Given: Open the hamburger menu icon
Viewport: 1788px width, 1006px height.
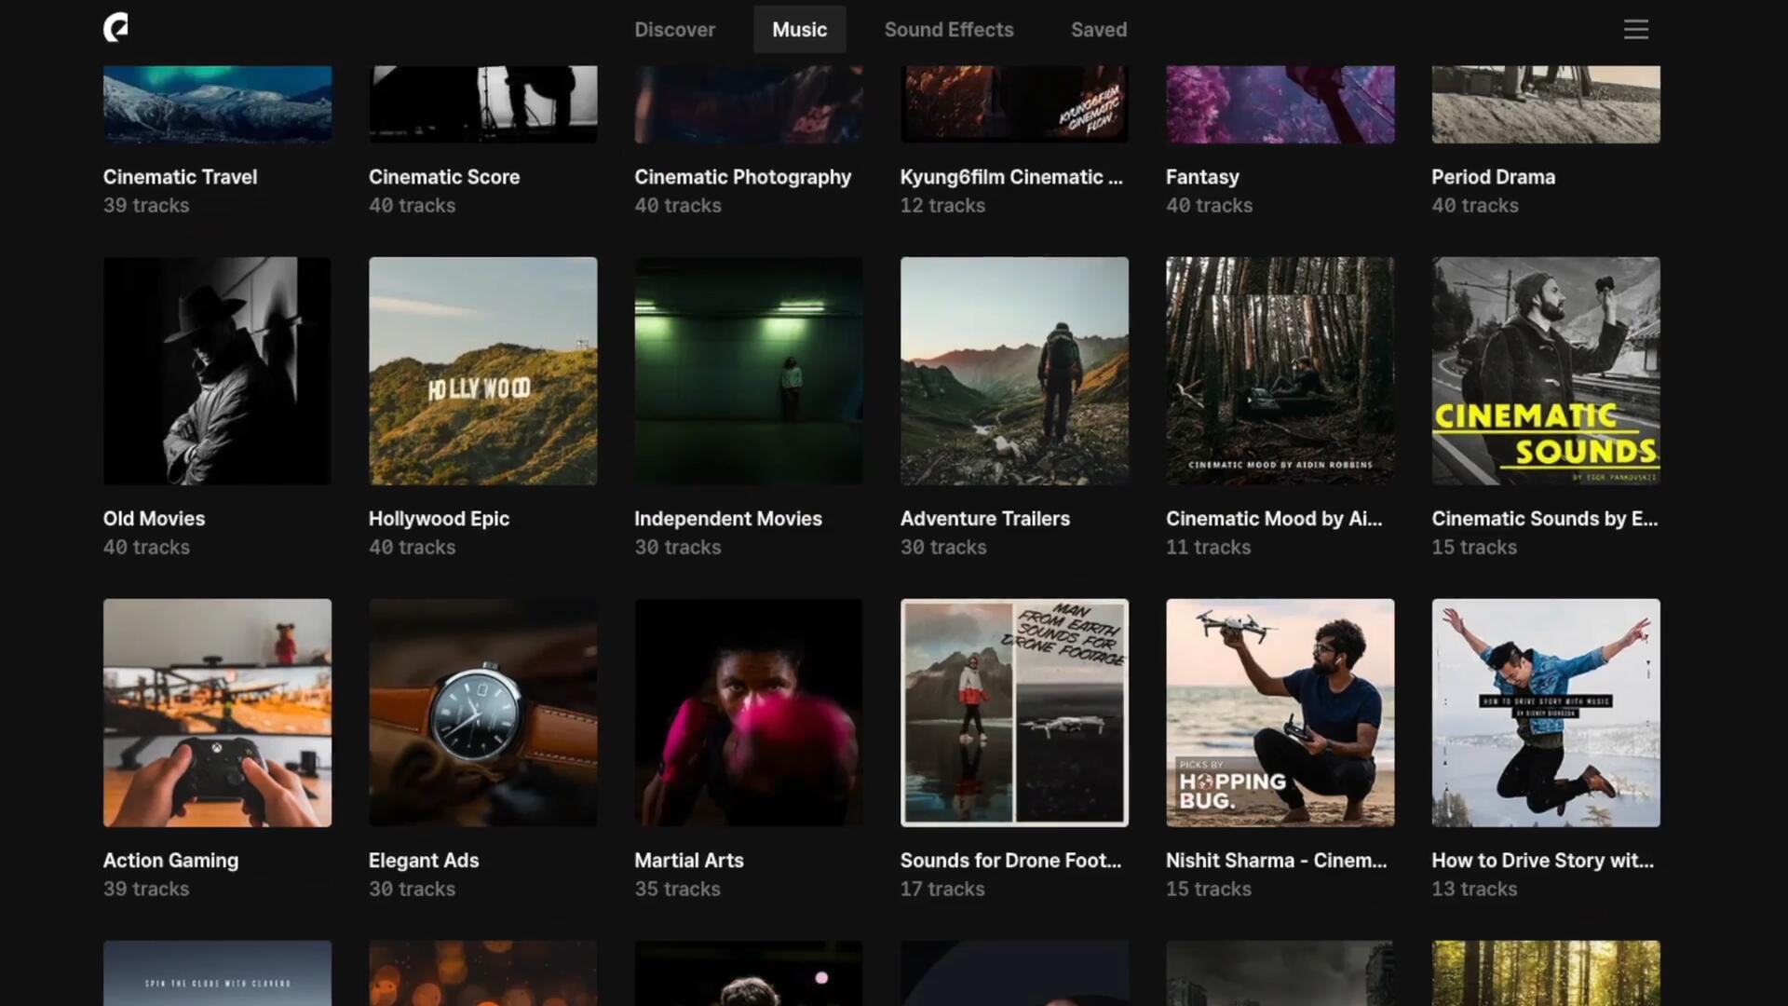Looking at the screenshot, I should click(x=1635, y=28).
